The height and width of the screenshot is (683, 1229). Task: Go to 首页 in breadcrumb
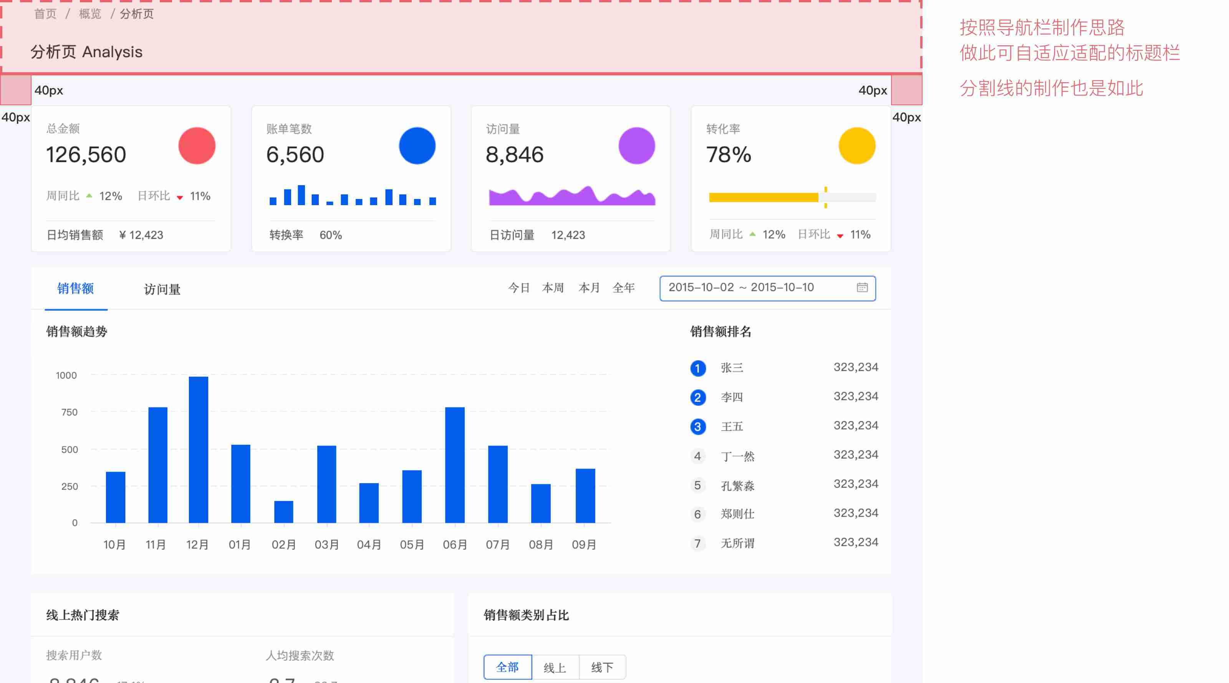click(x=45, y=14)
